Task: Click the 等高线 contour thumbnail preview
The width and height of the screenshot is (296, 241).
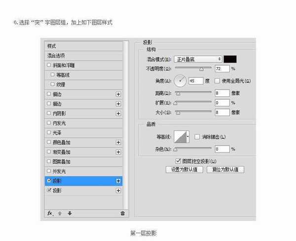Action: click(180, 136)
